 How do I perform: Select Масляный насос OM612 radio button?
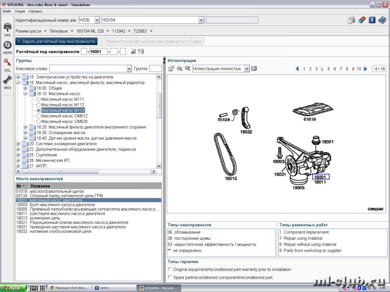pos(39,116)
